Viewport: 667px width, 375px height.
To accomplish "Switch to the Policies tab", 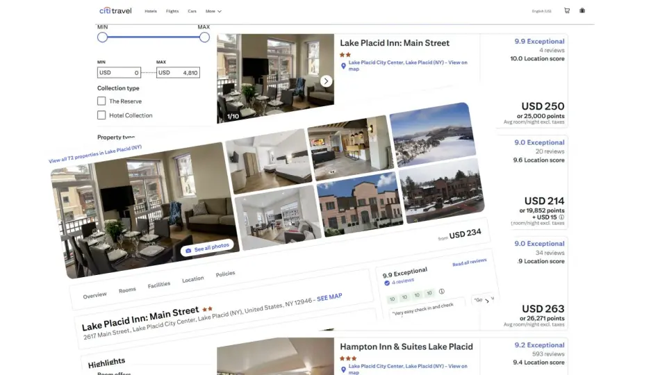I will tap(225, 274).
